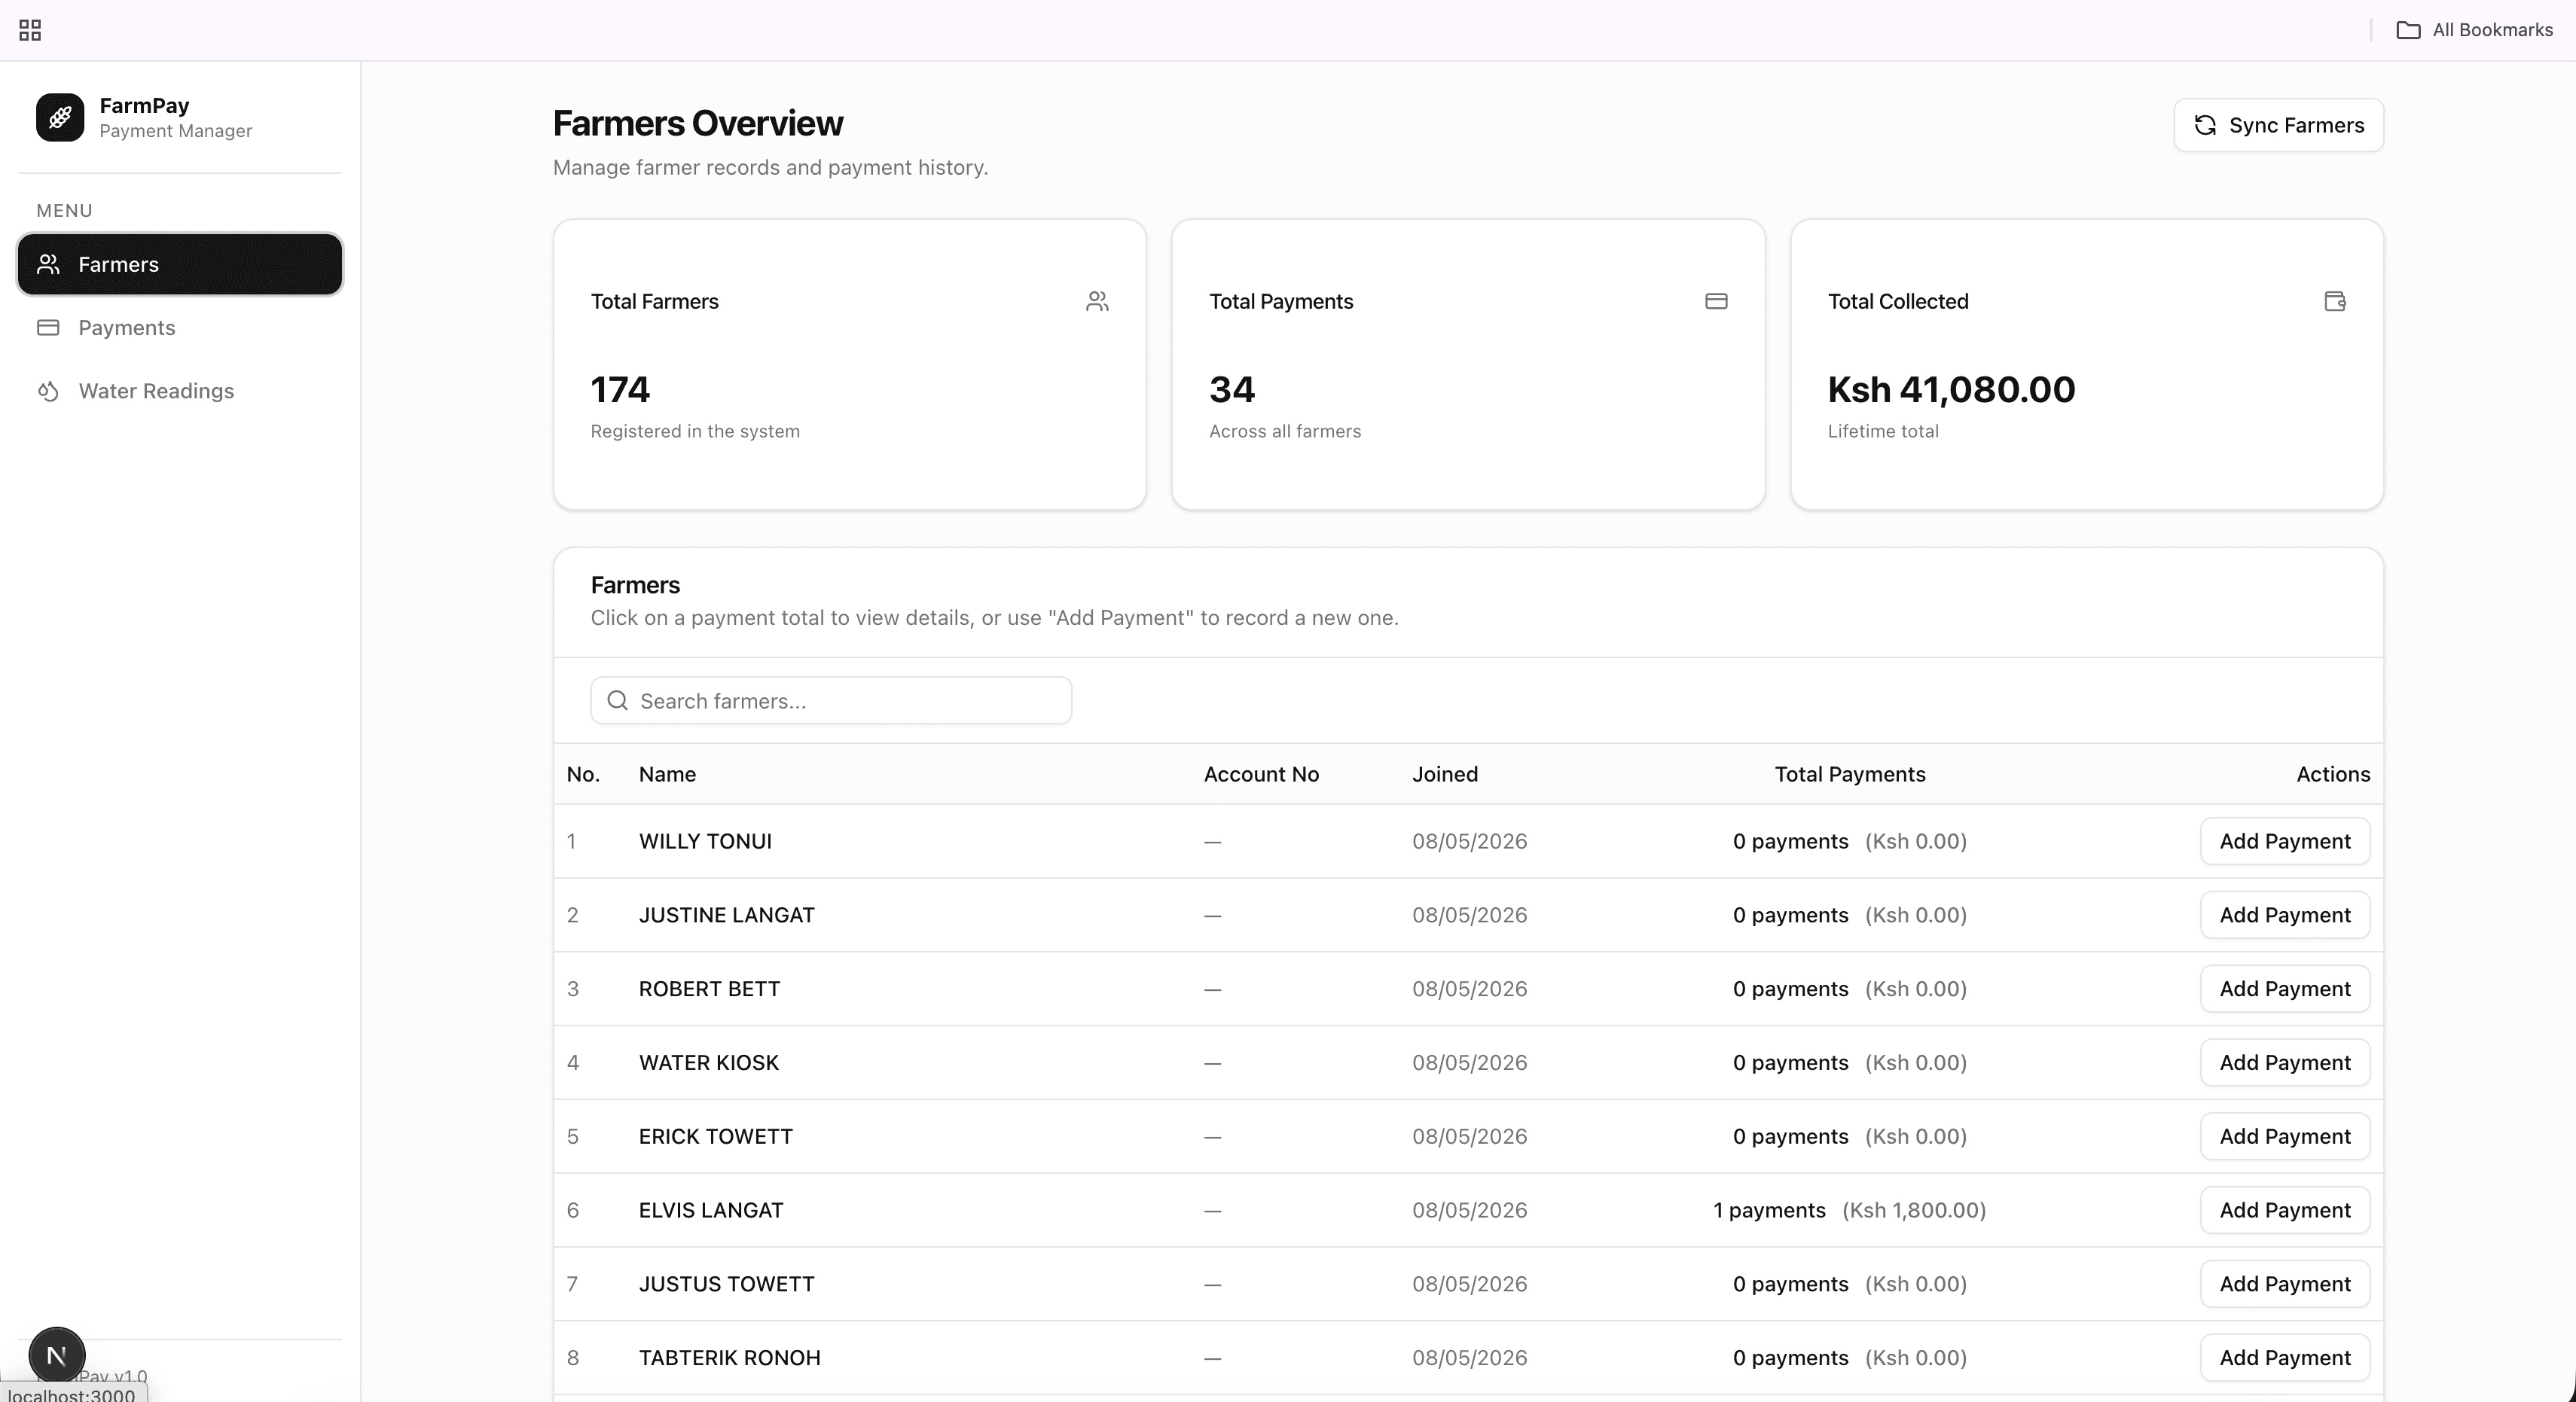Click the Farmers people icon in the sidebar
2576x1402 pixels.
(x=48, y=264)
